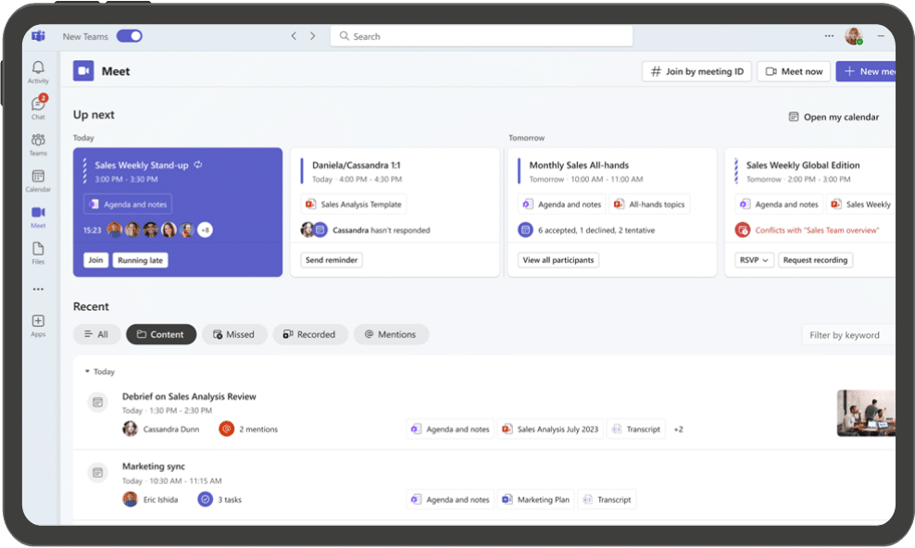915x548 pixels.
Task: Open the +8 attendees overflow badge
Action: (x=205, y=230)
